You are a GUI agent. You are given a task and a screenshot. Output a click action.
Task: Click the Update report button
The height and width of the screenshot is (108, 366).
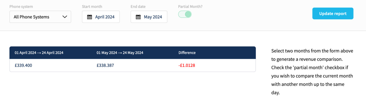pyautogui.click(x=333, y=14)
